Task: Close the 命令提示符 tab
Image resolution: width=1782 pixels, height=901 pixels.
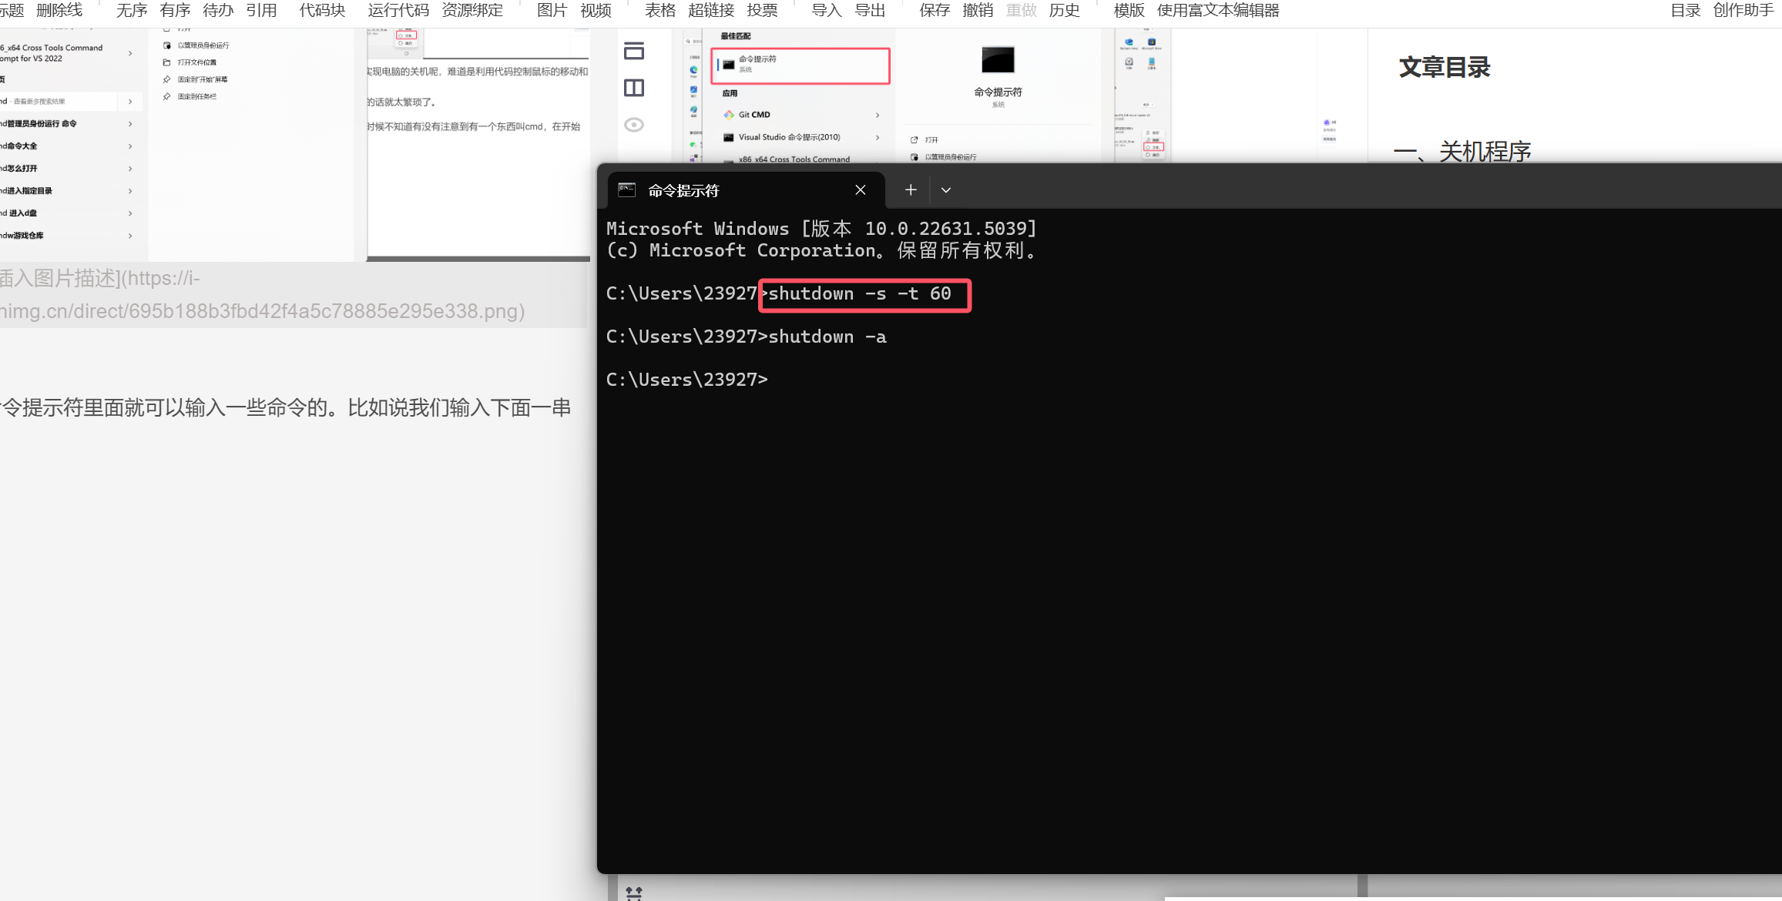Action: [x=861, y=190]
